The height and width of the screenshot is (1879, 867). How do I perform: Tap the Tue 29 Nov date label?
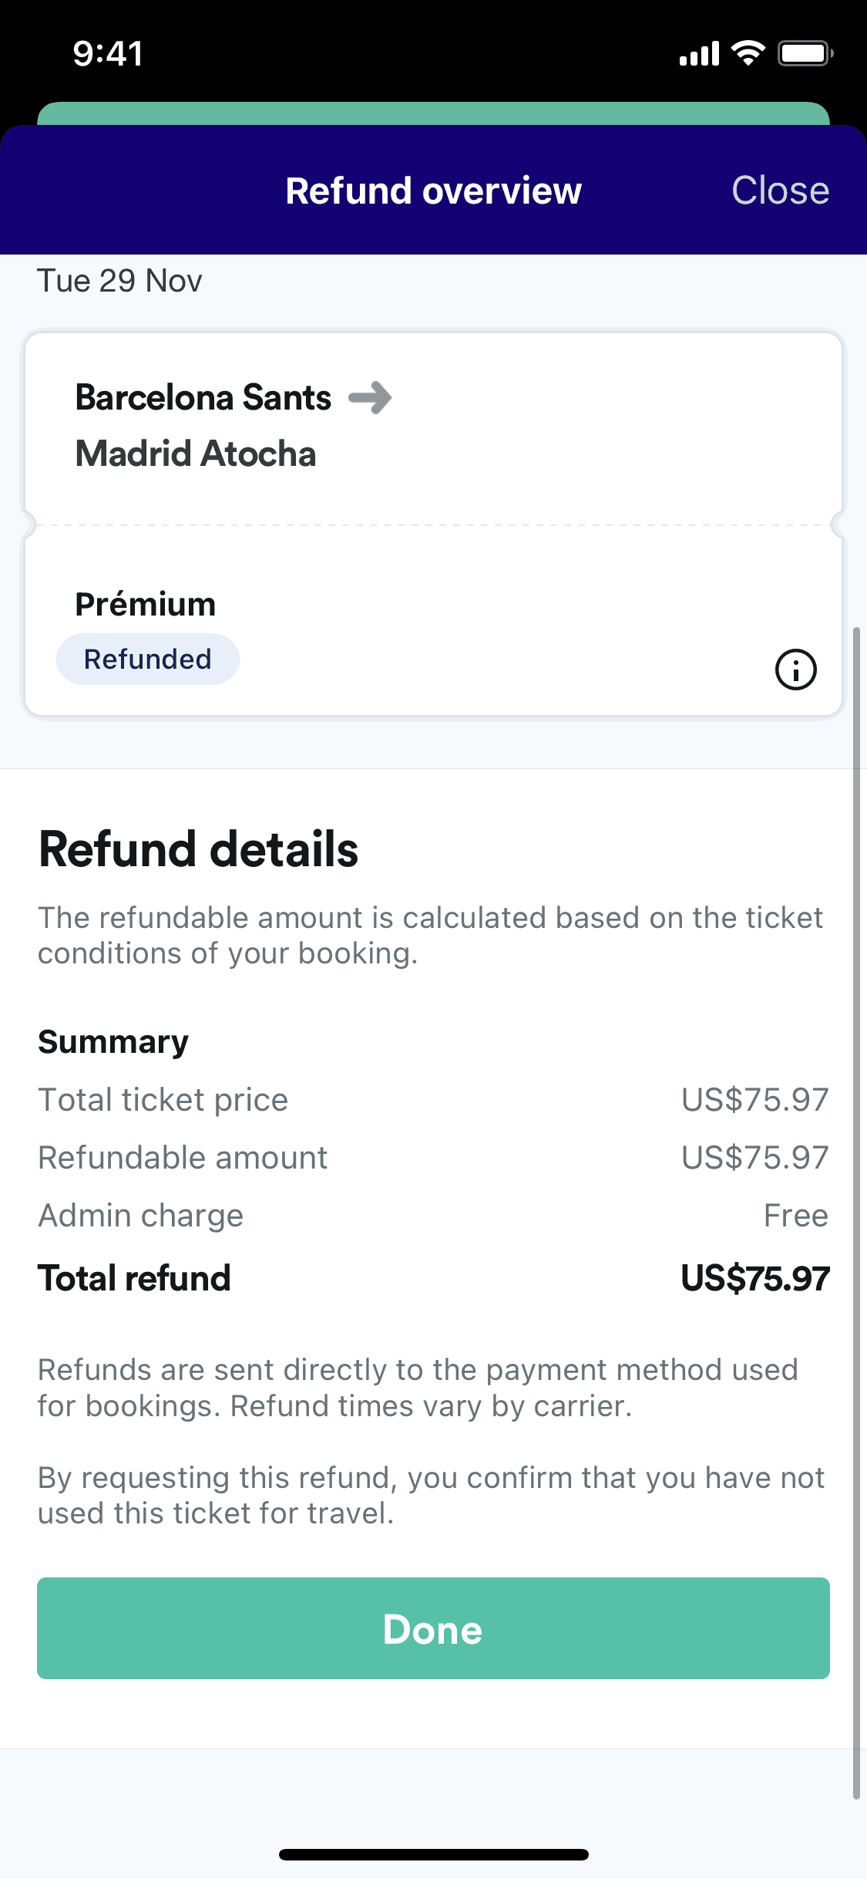119,280
